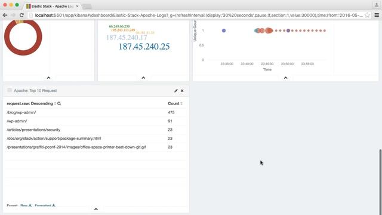The height and width of the screenshot is (215, 382).
Task: Click the browser address bar URL
Action: 199,15
